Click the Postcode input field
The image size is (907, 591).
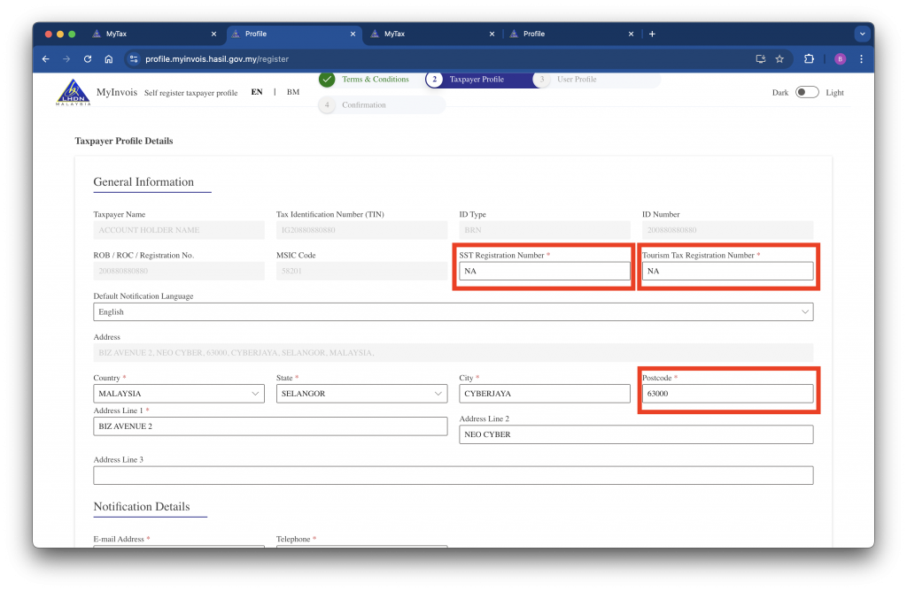(x=727, y=394)
